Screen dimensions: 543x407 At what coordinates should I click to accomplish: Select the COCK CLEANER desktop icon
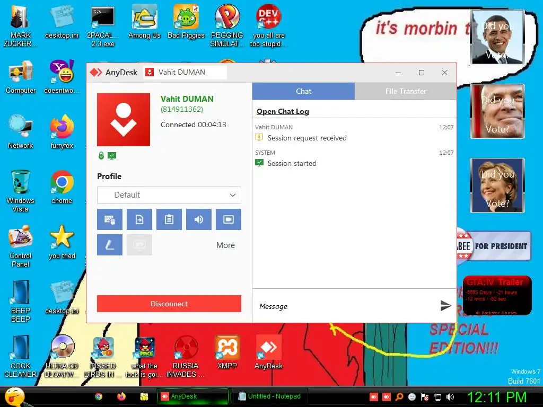pyautogui.click(x=21, y=356)
